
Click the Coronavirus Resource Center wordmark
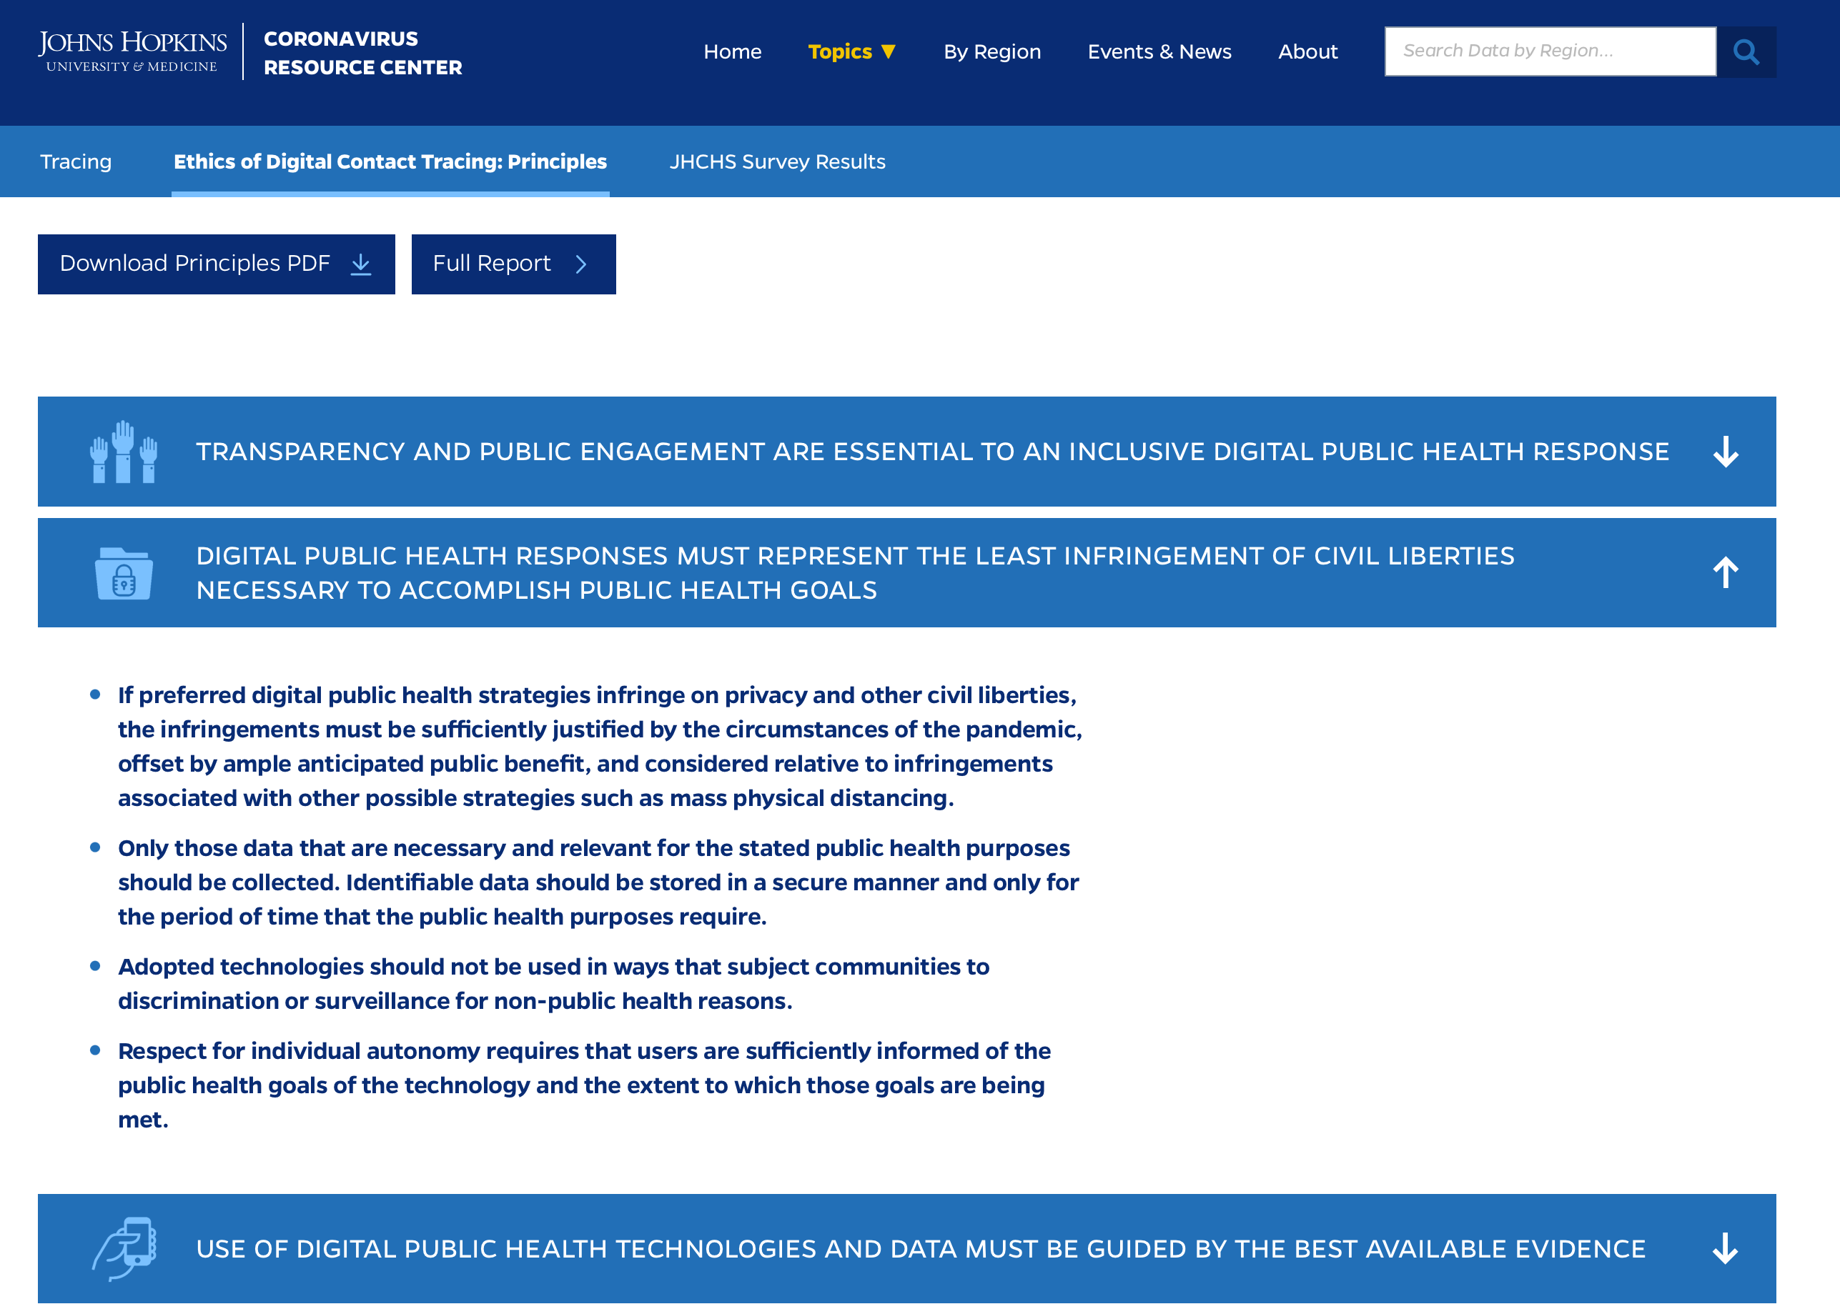(x=362, y=52)
